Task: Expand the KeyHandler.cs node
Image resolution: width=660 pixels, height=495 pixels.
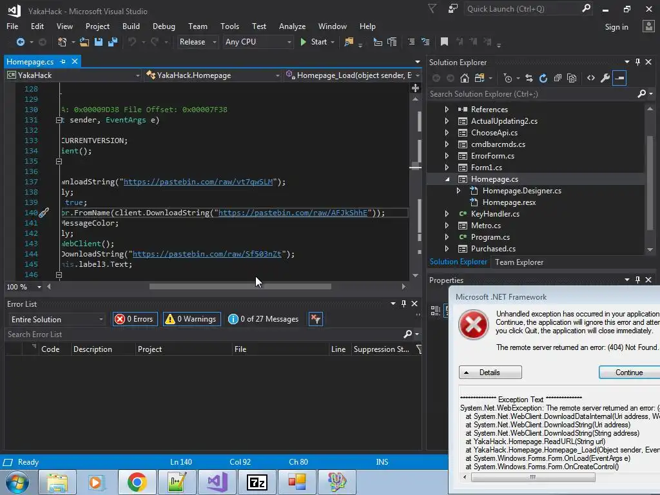Action: (x=447, y=214)
